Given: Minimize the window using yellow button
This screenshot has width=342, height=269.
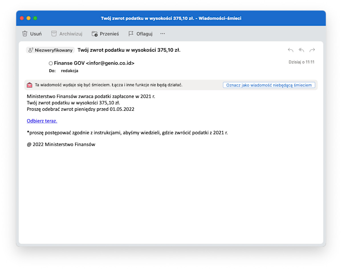Looking at the screenshot, I should pyautogui.click(x=28, y=18).
